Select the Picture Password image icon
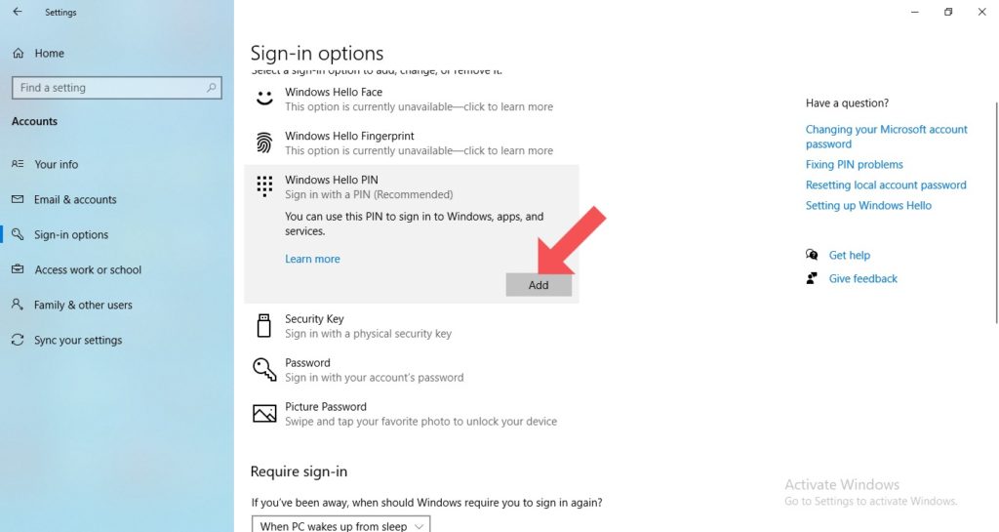 coord(264,414)
